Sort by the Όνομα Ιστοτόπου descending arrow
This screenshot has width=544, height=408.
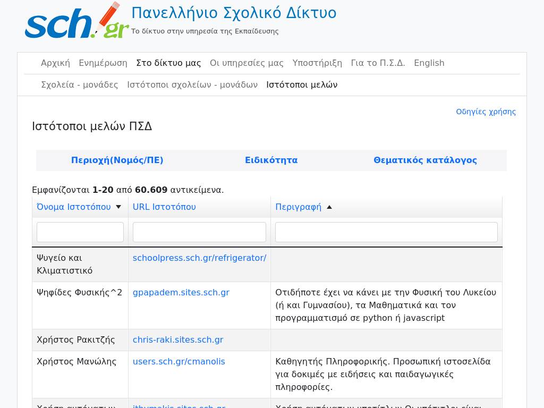coord(118,207)
